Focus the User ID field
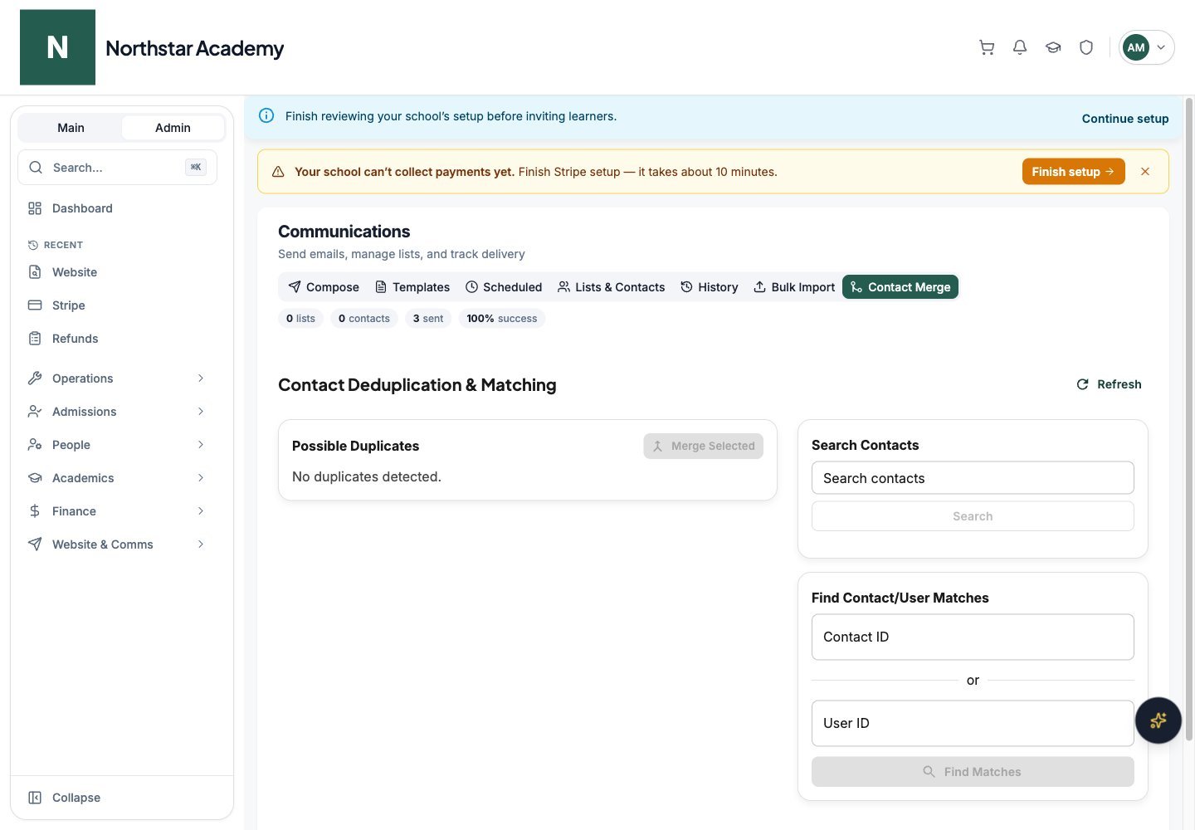 [973, 723]
